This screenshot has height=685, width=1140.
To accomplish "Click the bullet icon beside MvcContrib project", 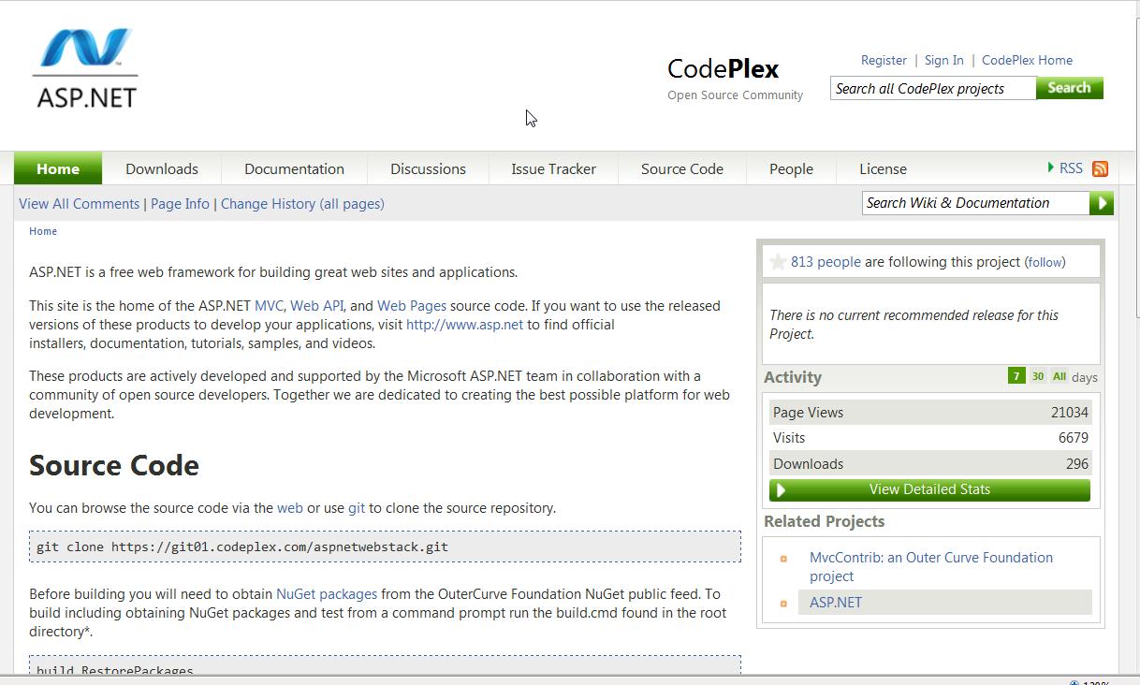I will pyautogui.click(x=783, y=560).
